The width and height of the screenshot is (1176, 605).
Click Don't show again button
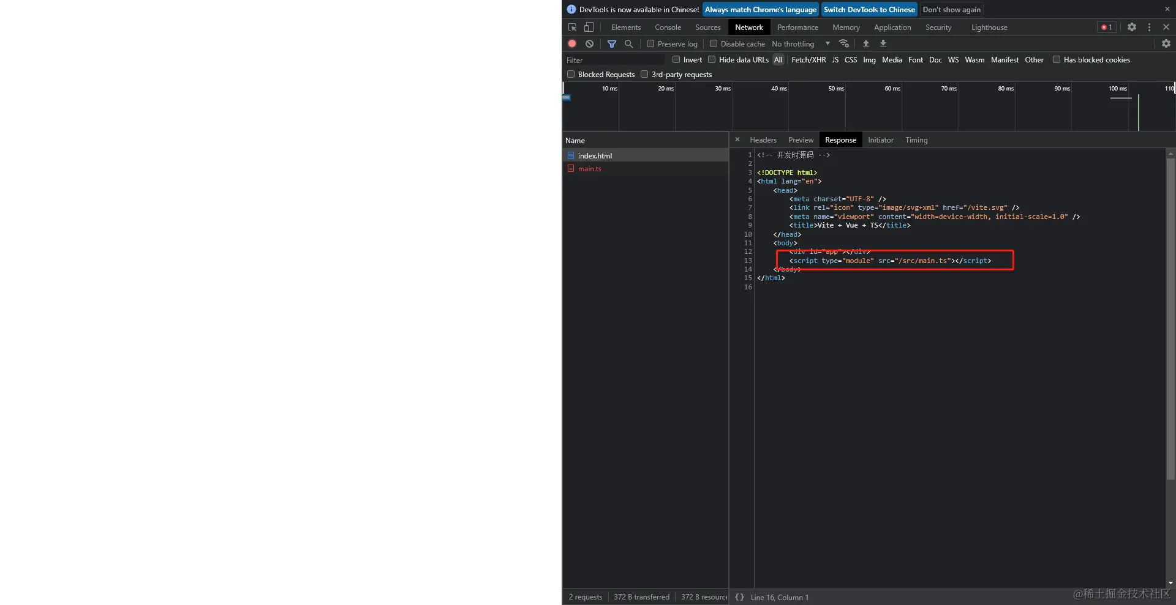(951, 10)
